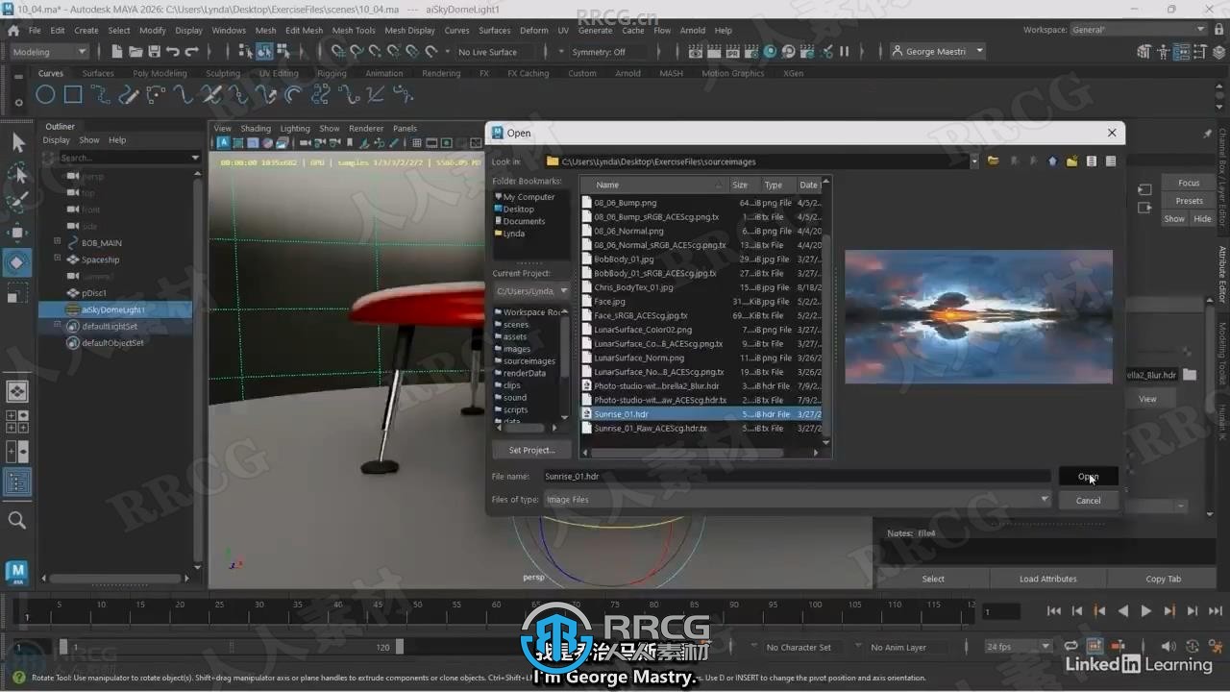The image size is (1230, 692).
Task: Open the Outliner Display menu
Action: point(56,140)
